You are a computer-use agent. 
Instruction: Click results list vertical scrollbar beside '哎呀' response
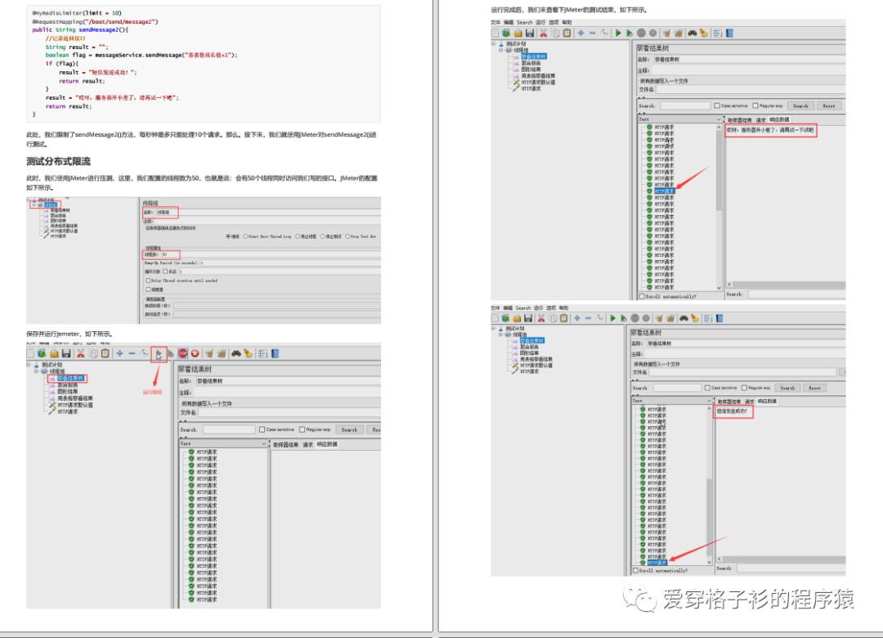coord(719,207)
